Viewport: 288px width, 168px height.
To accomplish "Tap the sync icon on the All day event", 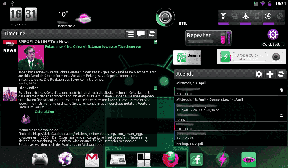I will pyautogui.click(x=281, y=116).
